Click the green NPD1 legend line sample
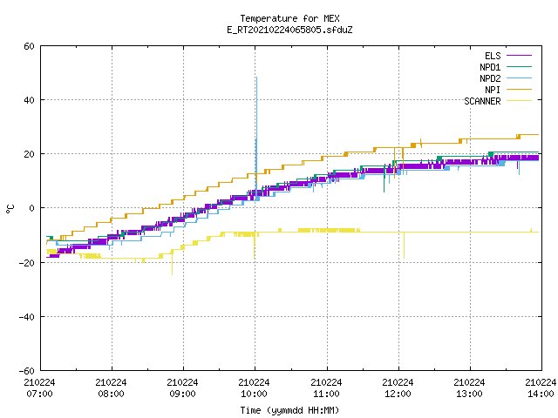558x418 pixels. [519, 67]
